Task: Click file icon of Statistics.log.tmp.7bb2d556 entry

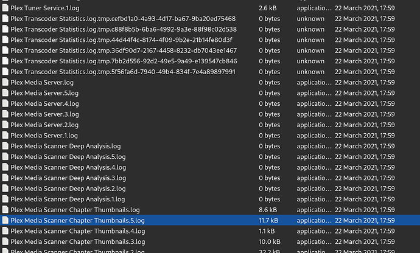Action: (x=5, y=61)
